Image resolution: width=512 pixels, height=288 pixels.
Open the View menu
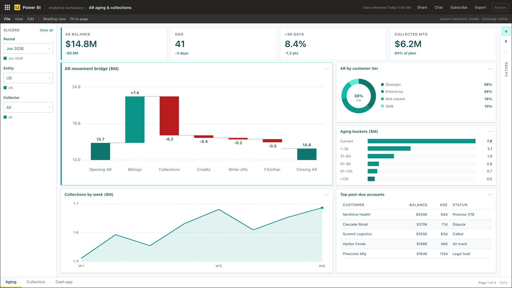[19, 19]
